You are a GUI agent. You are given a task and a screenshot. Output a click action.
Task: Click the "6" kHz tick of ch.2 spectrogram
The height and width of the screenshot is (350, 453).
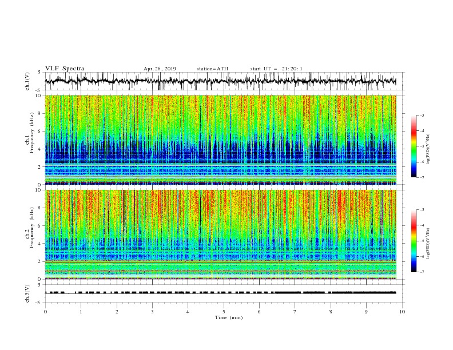pyautogui.click(x=40, y=225)
